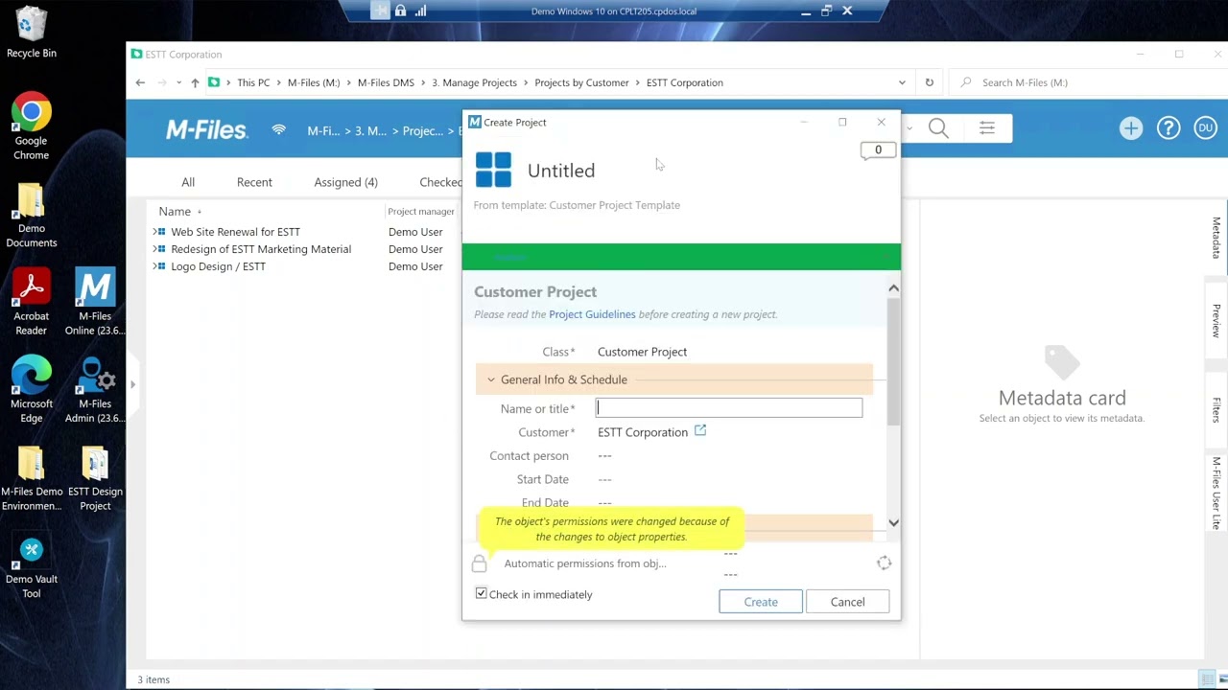Click the Explorer back arrow
The width and height of the screenshot is (1228, 690).
point(140,82)
